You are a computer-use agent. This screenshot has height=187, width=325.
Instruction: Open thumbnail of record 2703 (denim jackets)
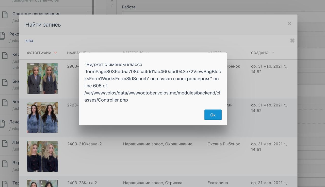click(x=42, y=118)
